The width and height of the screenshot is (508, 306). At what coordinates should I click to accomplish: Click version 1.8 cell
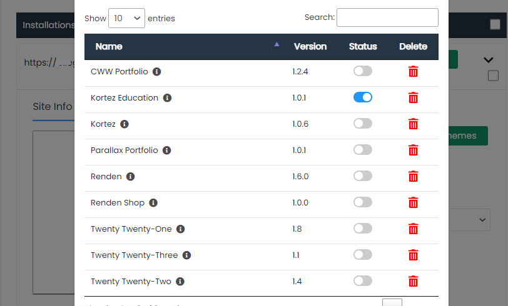[297, 229]
